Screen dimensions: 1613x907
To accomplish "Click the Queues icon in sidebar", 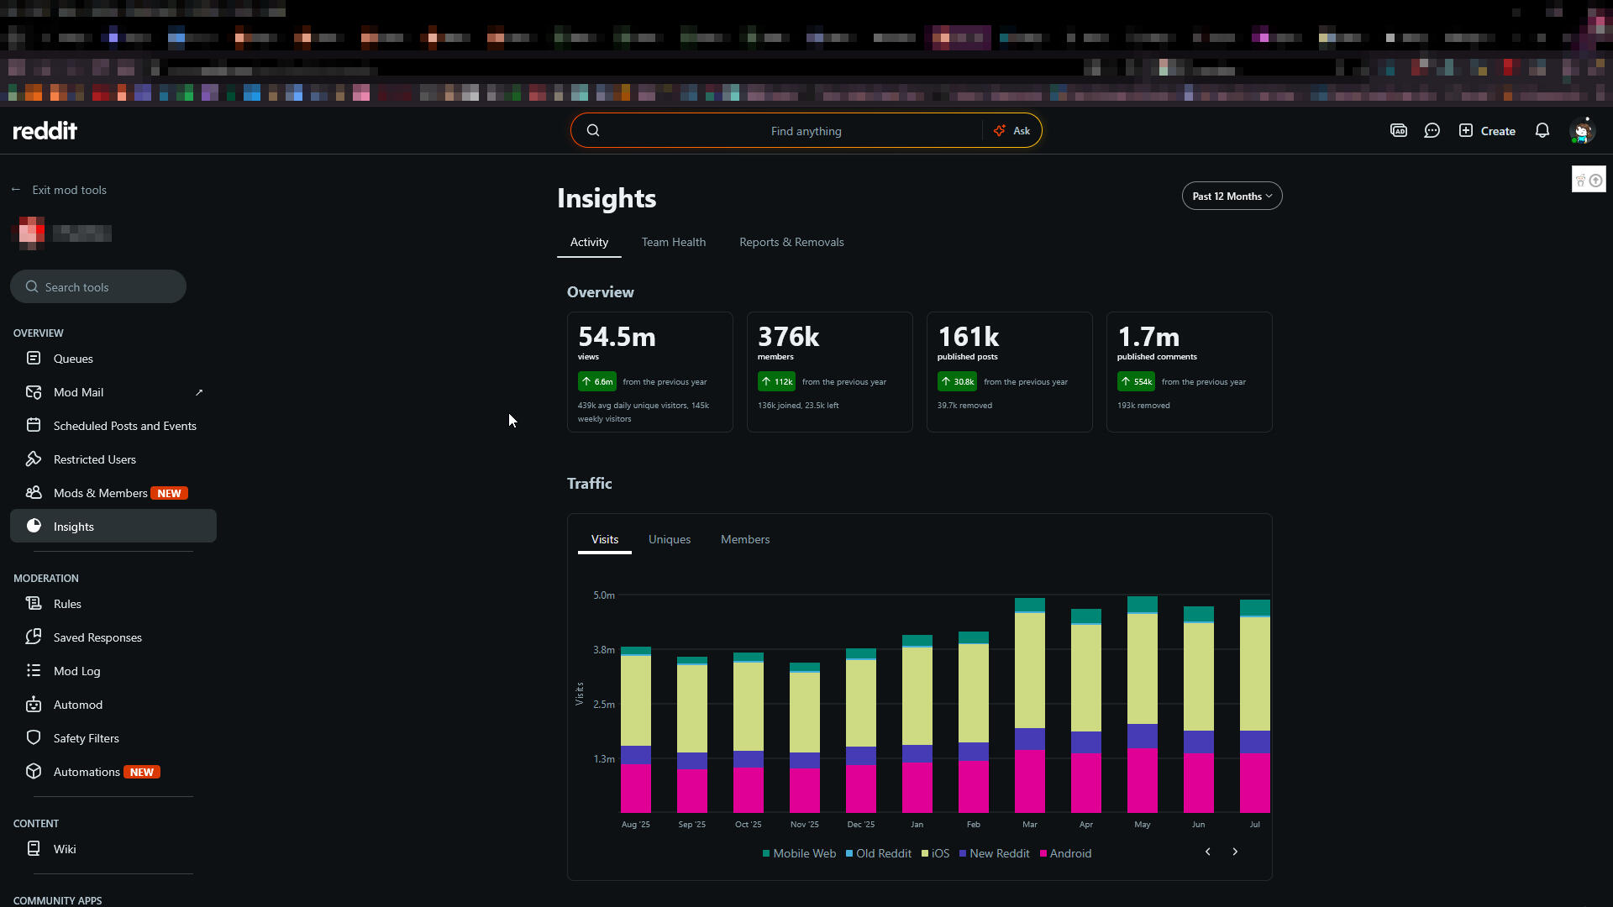I will pos(34,359).
